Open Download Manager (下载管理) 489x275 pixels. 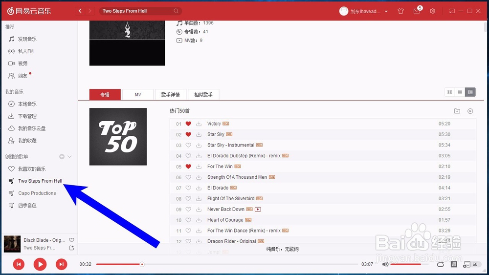tap(27, 116)
